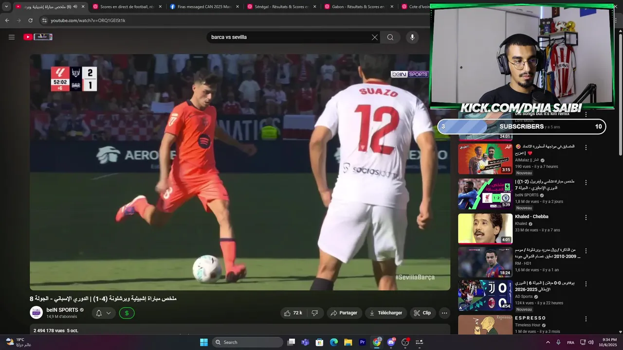This screenshot has height=350, width=623.
Task: Click the video player area
Action: click(x=240, y=172)
